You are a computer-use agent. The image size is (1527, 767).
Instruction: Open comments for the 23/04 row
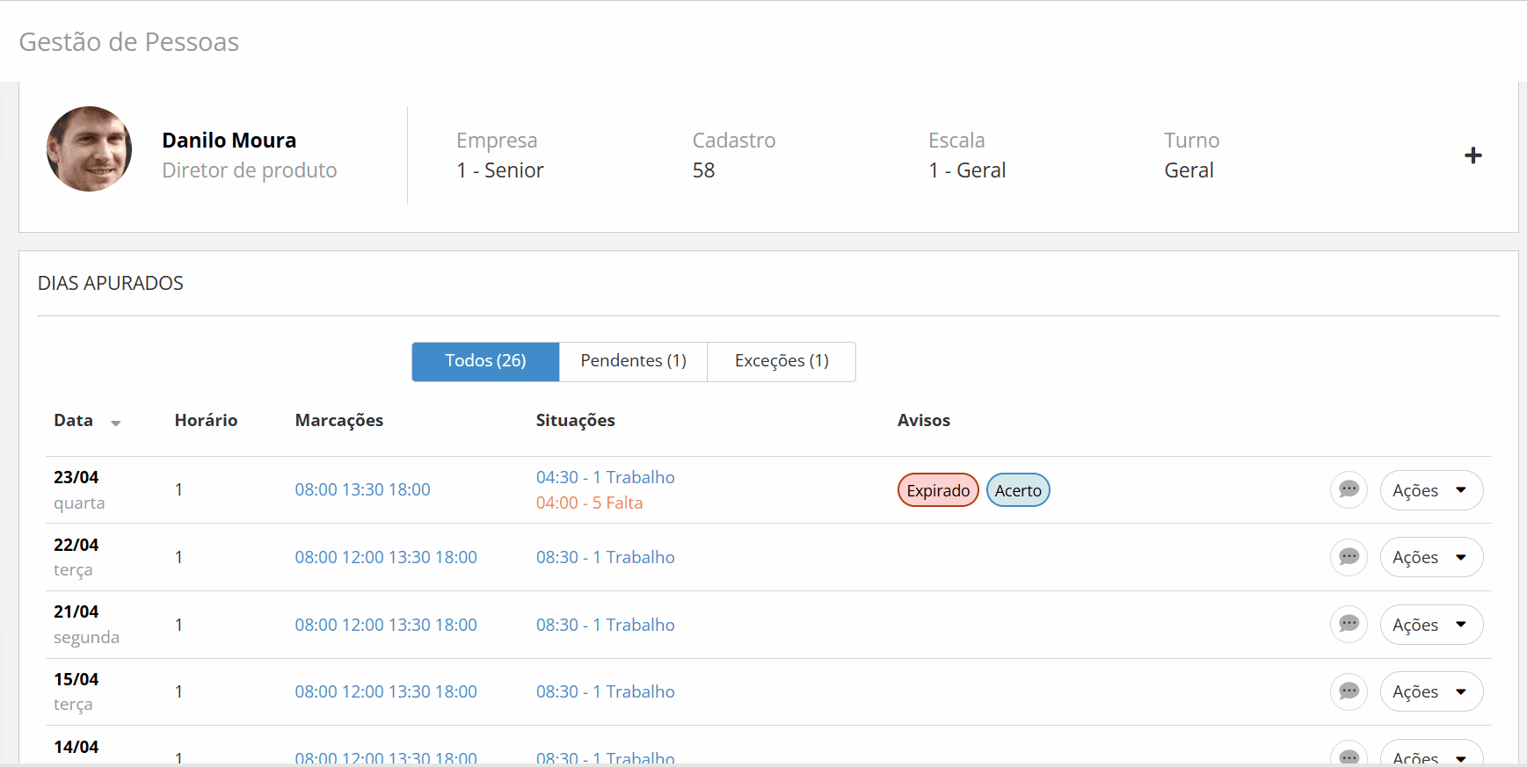[1349, 489]
